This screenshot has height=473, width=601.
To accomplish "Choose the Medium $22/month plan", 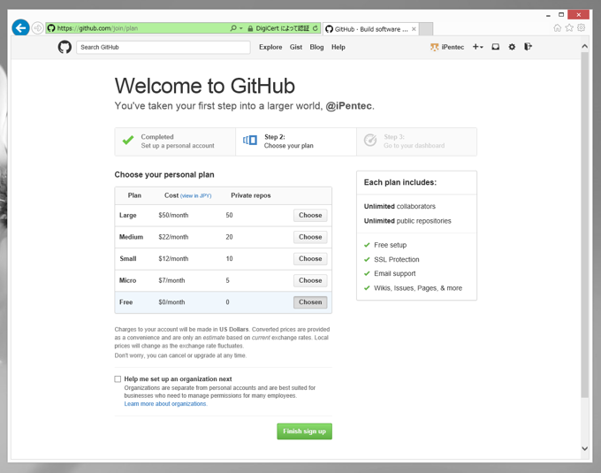I will pyautogui.click(x=310, y=237).
